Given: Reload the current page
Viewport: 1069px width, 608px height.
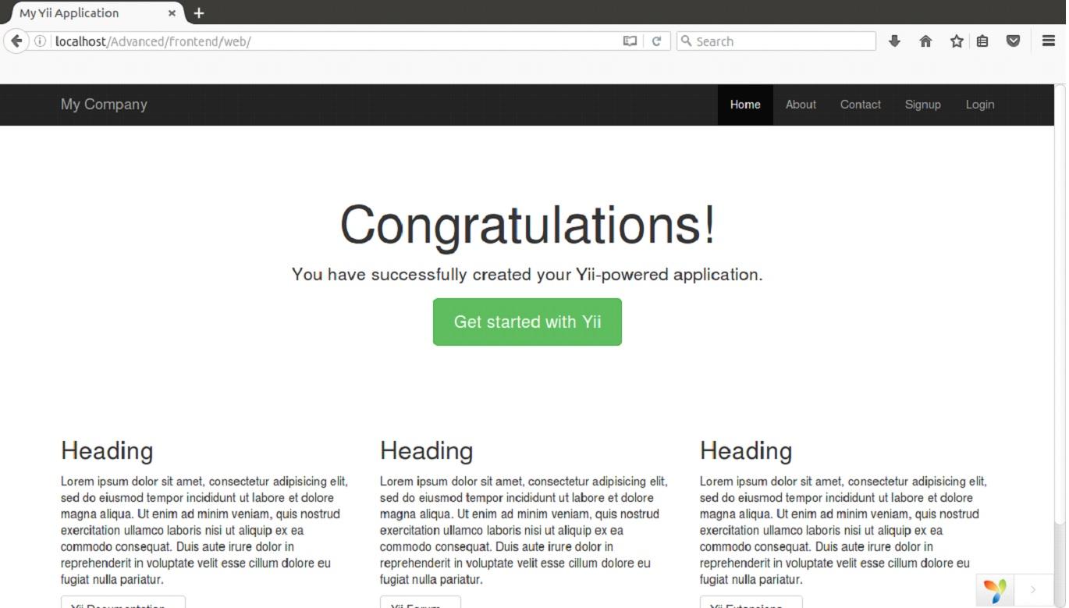Looking at the screenshot, I should click(657, 41).
